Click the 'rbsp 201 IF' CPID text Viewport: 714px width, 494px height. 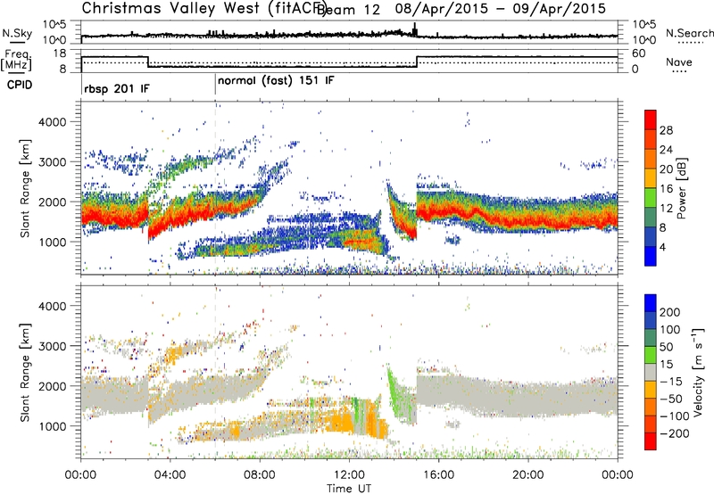click(117, 88)
